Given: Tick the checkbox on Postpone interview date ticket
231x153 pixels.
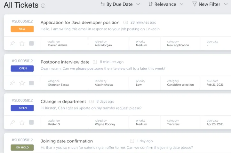Looking at the screenshot, I should (x=31, y=83).
